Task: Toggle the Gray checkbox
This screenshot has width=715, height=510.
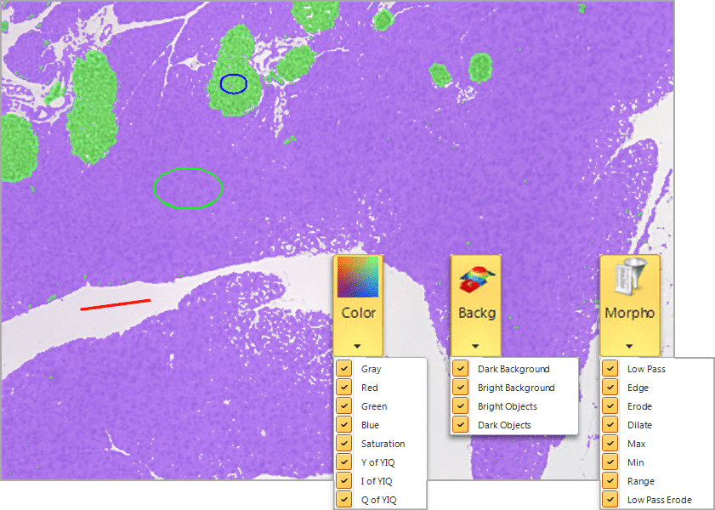Action: click(x=344, y=369)
